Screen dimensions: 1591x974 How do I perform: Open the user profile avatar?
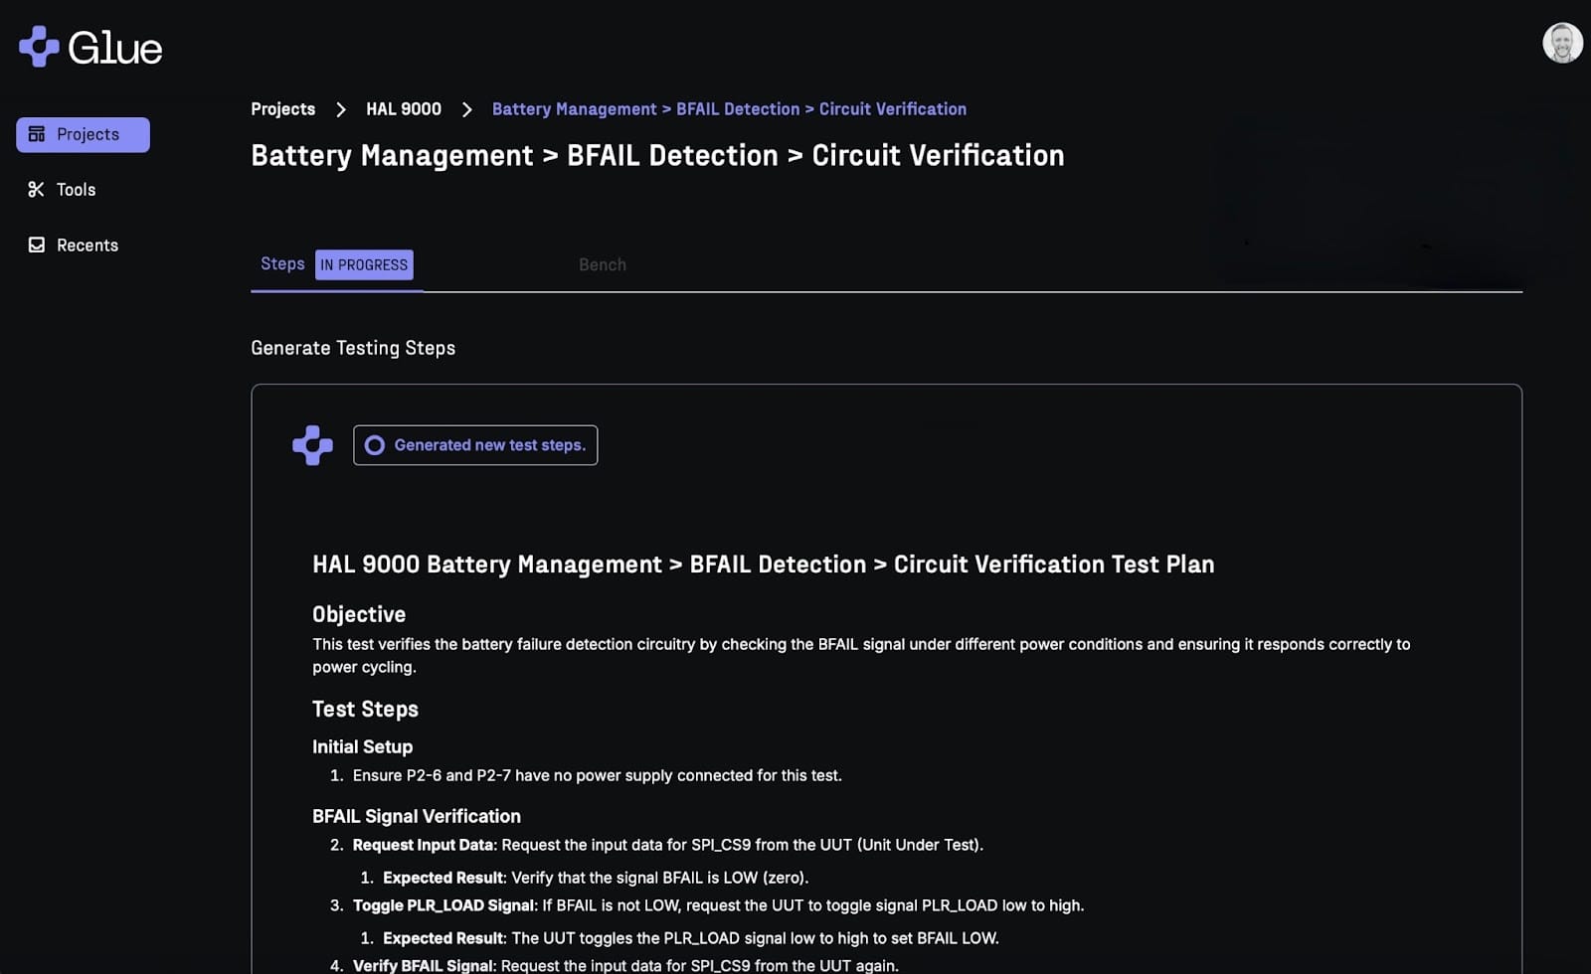point(1561,44)
